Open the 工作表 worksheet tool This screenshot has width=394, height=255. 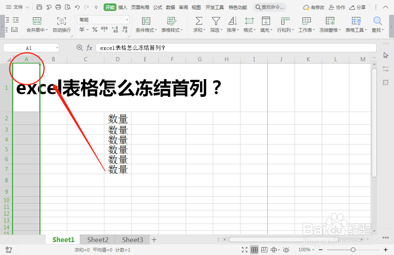pos(307,25)
